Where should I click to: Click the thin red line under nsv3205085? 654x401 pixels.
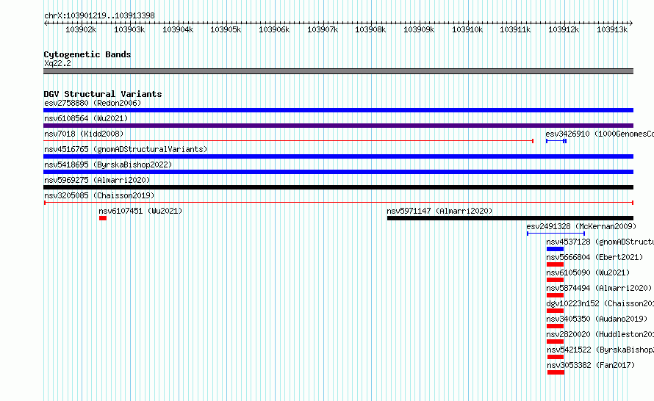pos(339,203)
